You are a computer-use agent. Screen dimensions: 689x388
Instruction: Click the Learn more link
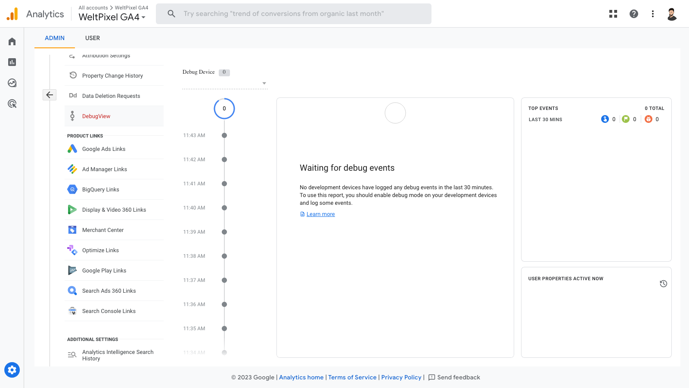[x=320, y=214]
